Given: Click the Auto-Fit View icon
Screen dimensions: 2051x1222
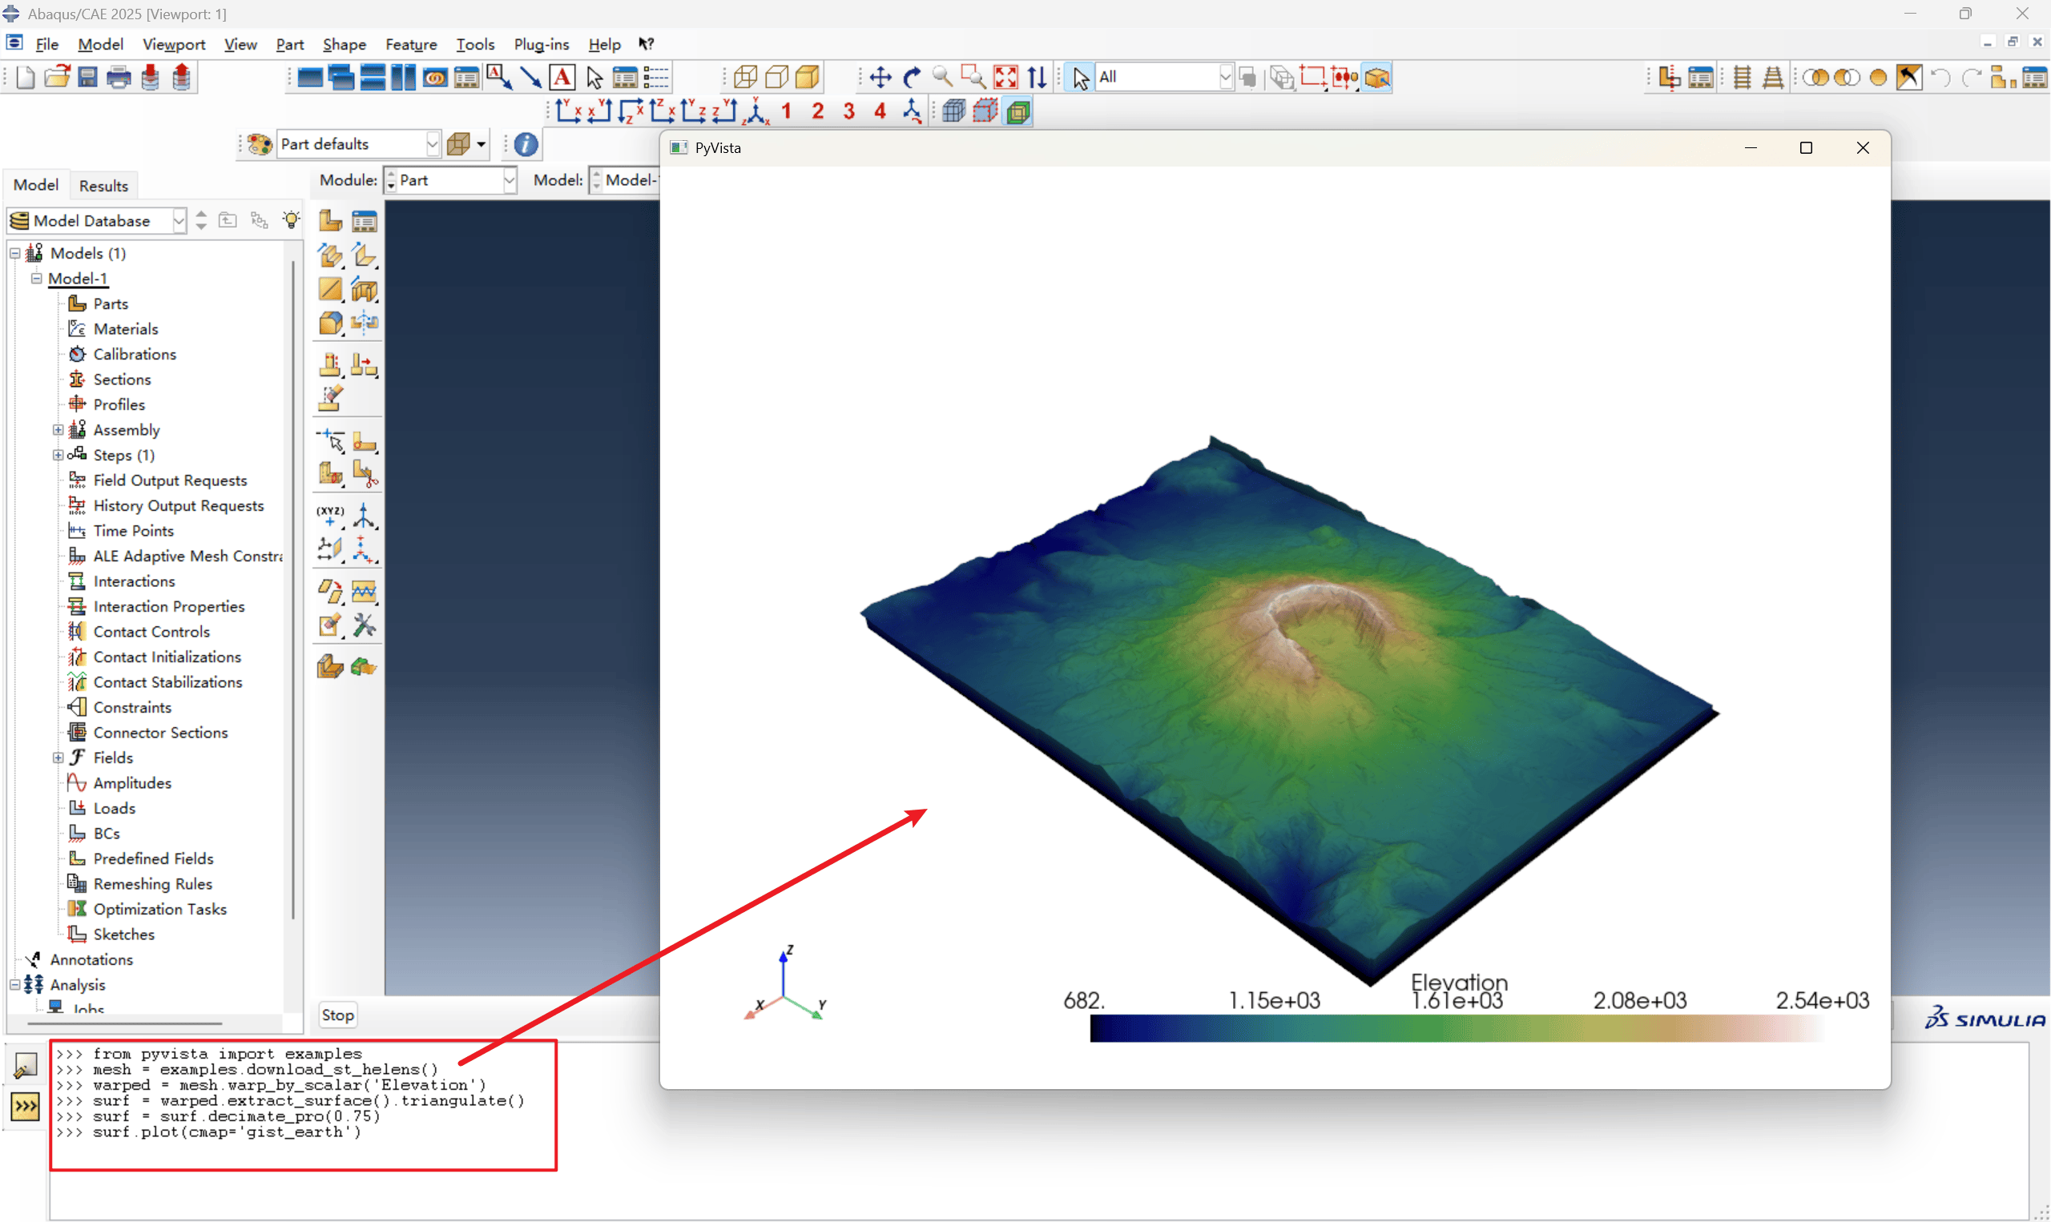Looking at the screenshot, I should (1005, 78).
